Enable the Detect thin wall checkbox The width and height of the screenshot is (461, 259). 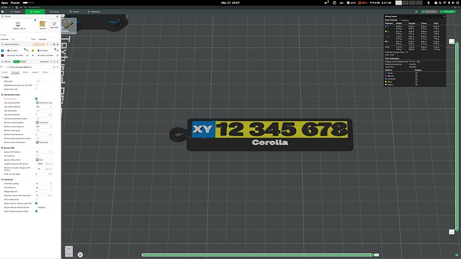[x=37, y=89]
